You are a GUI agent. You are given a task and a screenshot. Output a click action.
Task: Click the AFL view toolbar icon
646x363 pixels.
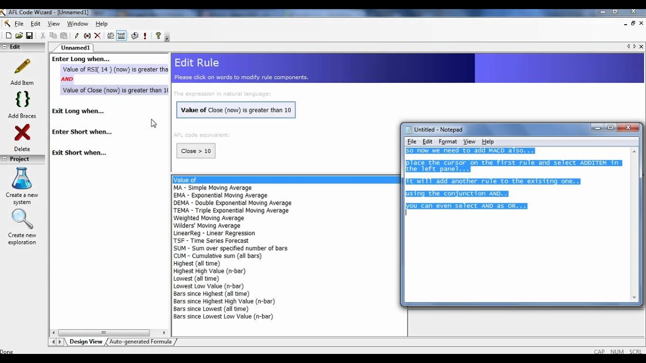pos(111,36)
